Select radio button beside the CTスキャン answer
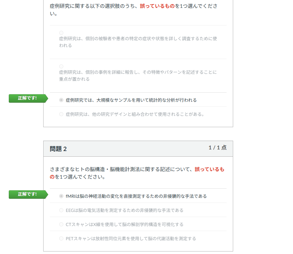Screen dimensions: 293x254 coord(61,224)
